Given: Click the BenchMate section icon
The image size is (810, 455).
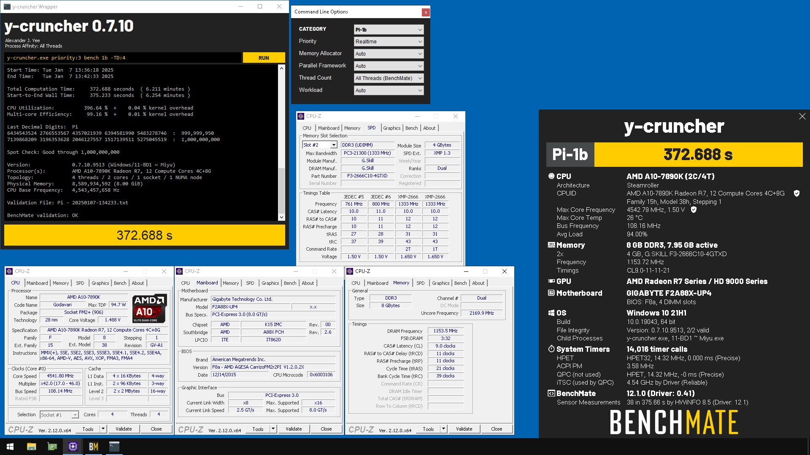Looking at the screenshot, I should coord(551,393).
